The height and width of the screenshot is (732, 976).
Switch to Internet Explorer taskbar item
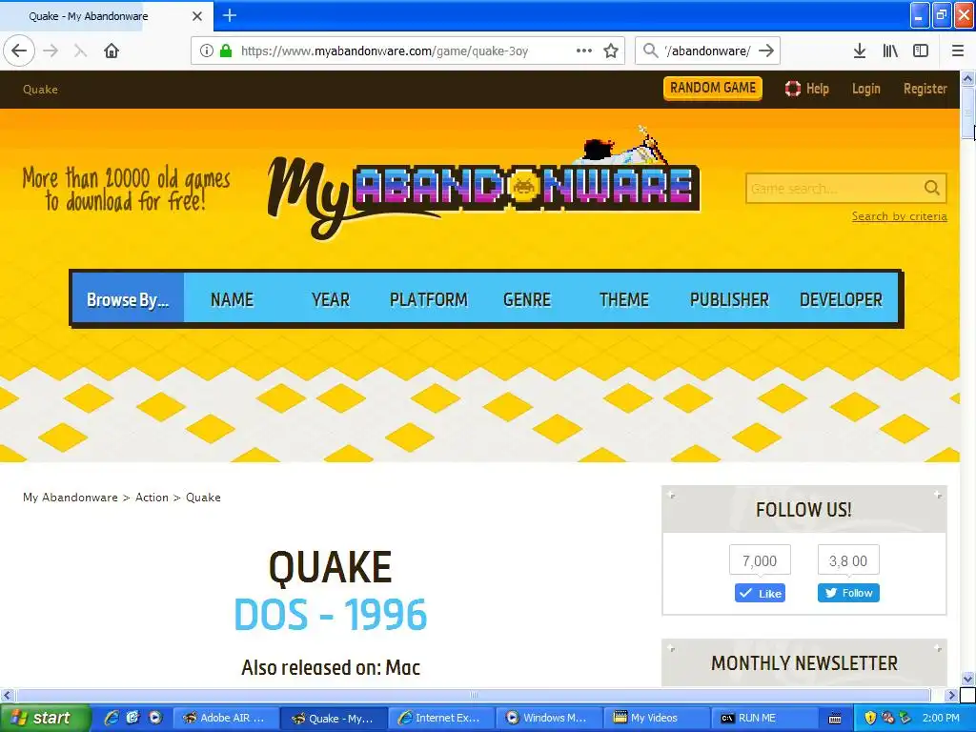(441, 718)
